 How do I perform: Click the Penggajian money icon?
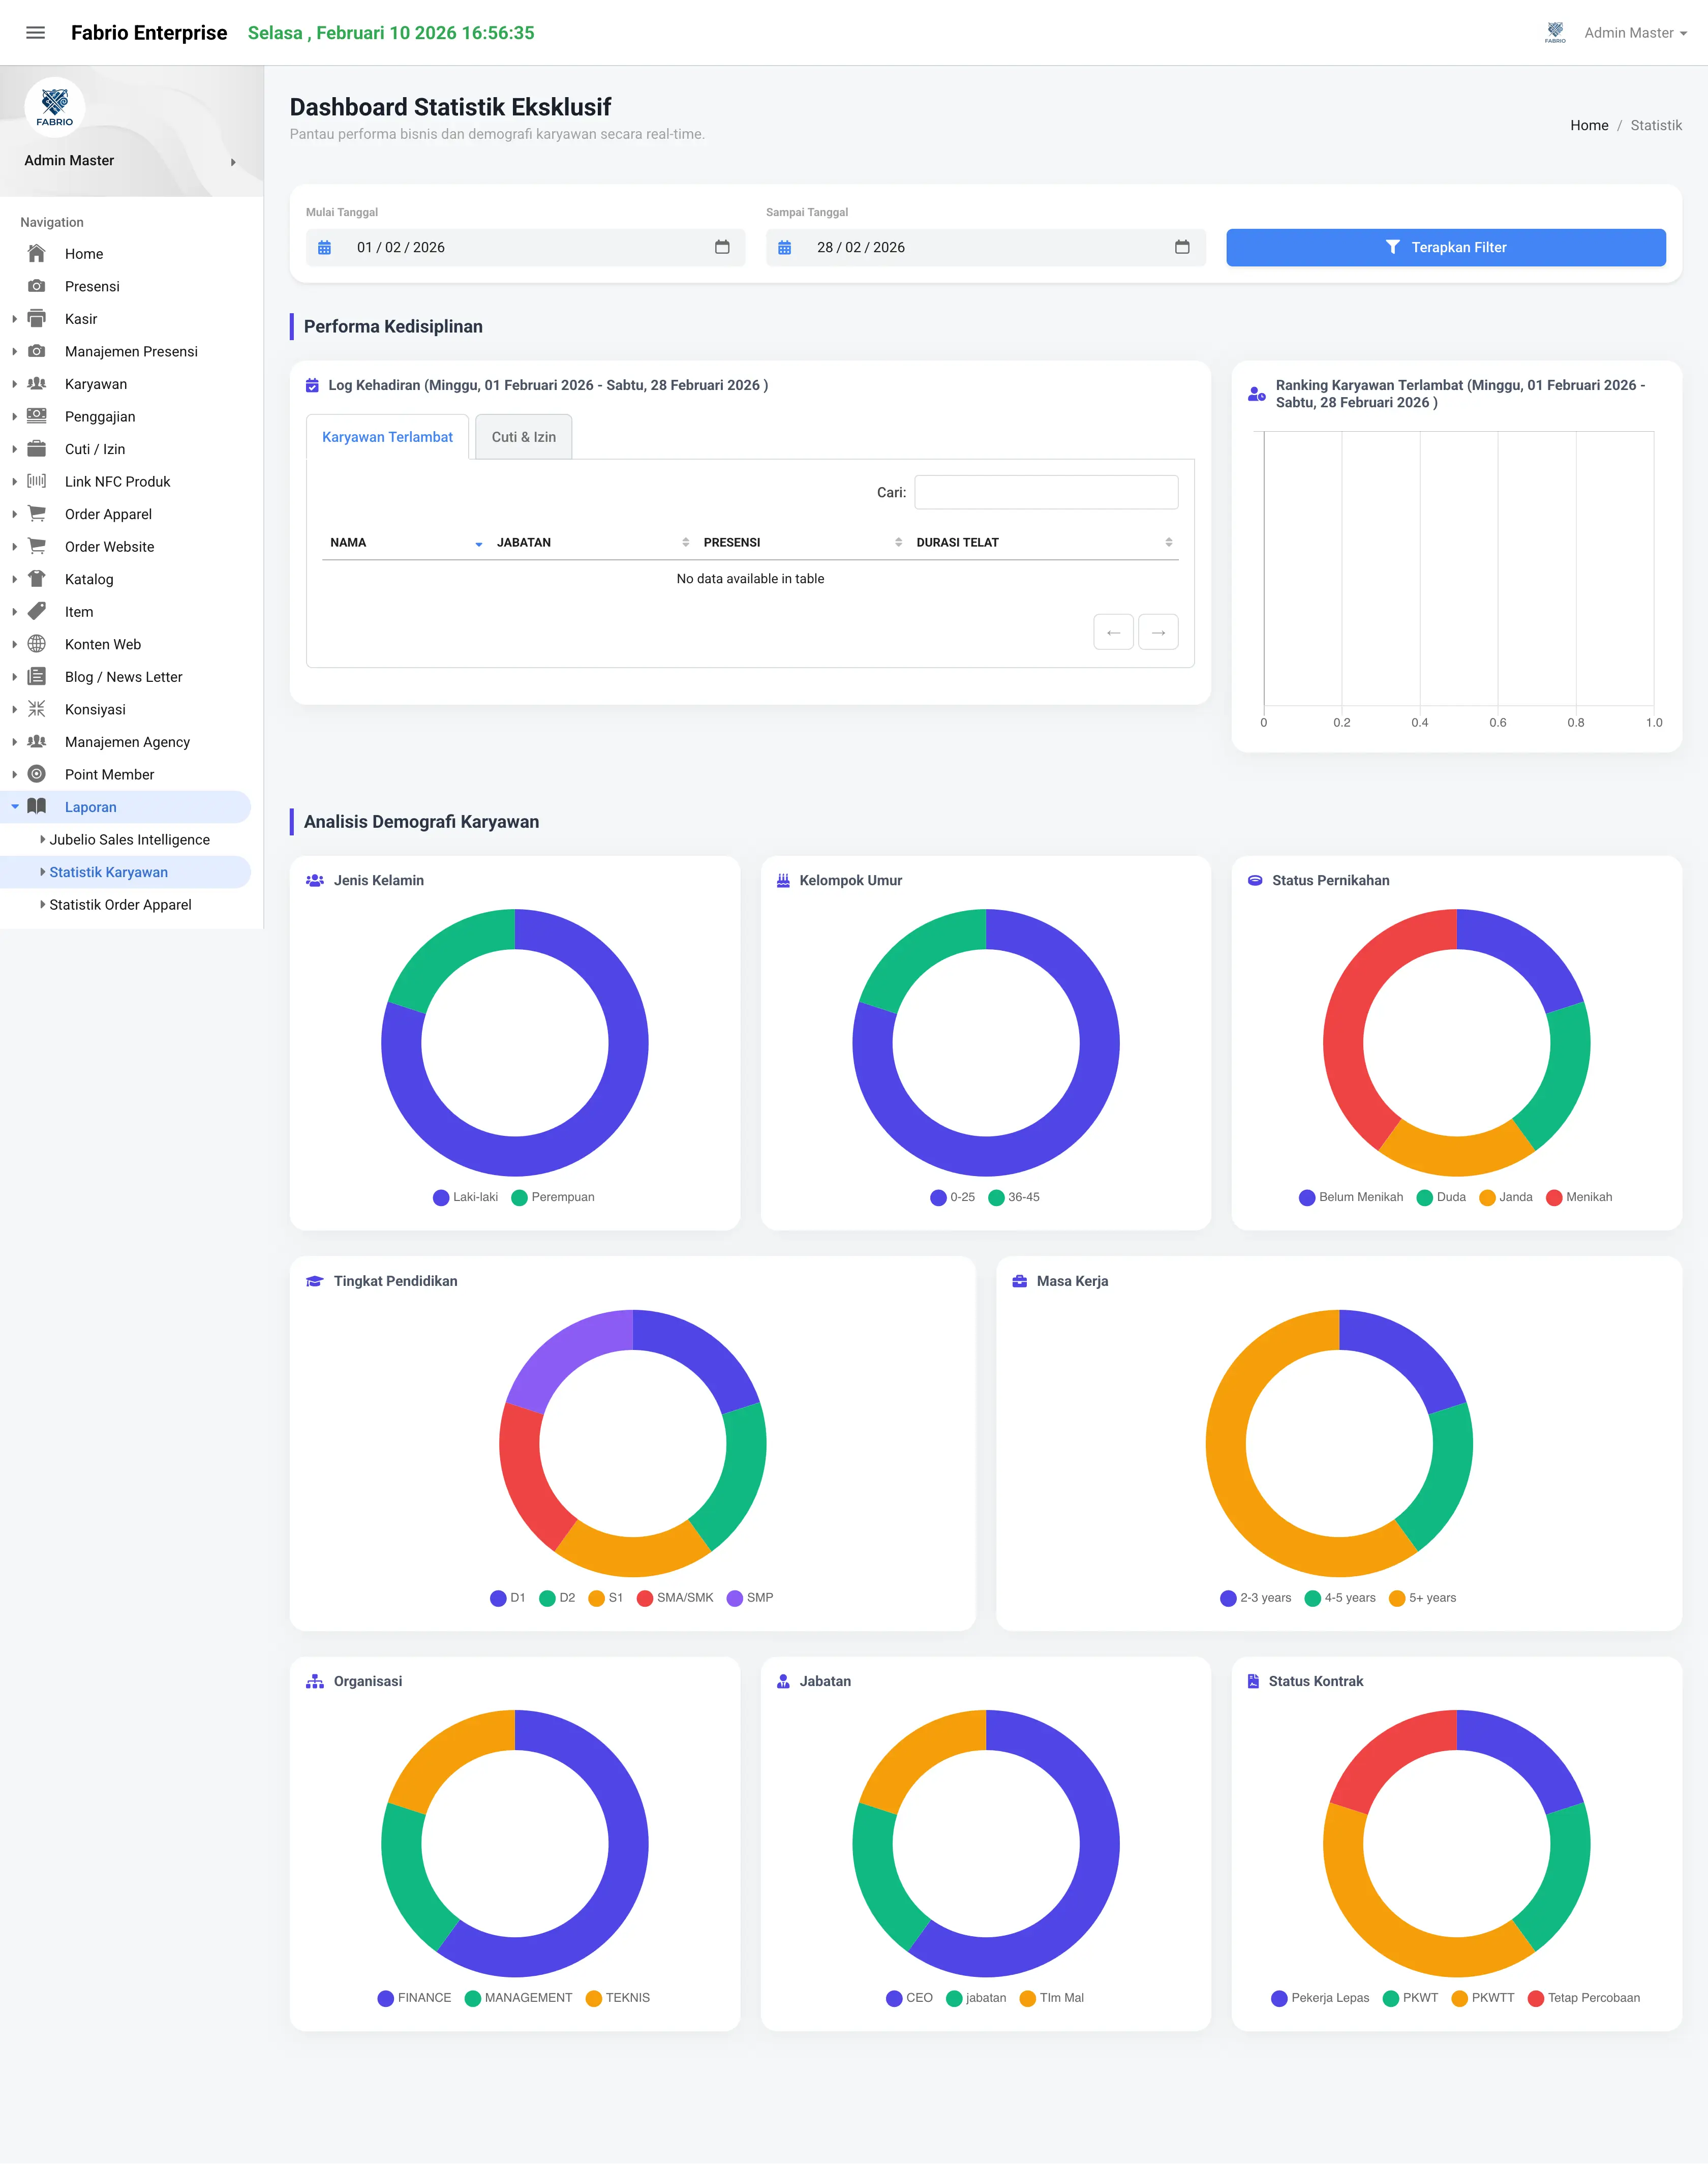pos(37,416)
